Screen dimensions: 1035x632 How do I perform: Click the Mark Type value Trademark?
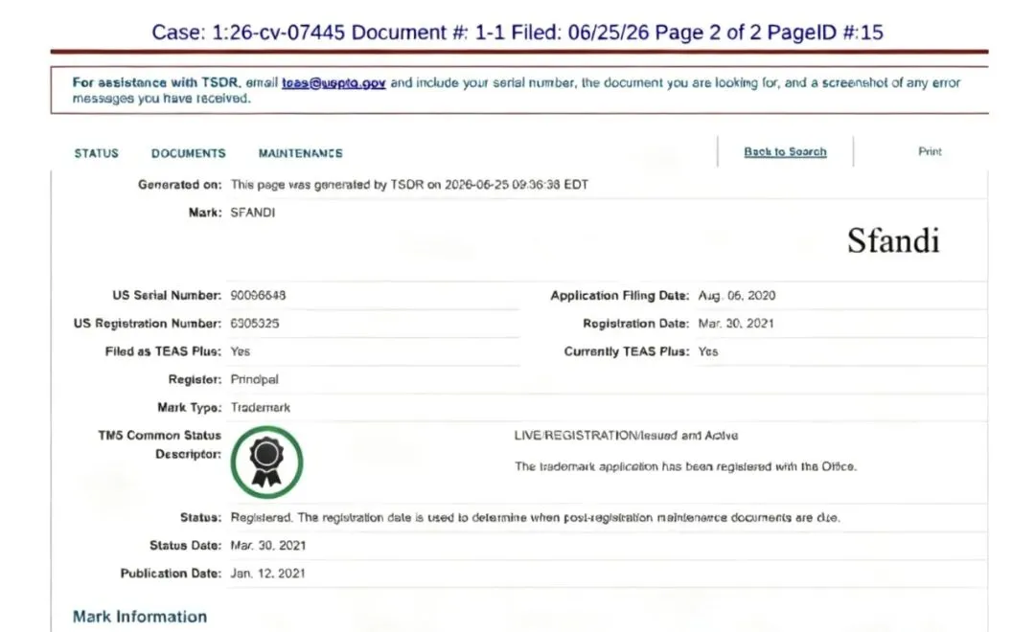pyautogui.click(x=260, y=408)
